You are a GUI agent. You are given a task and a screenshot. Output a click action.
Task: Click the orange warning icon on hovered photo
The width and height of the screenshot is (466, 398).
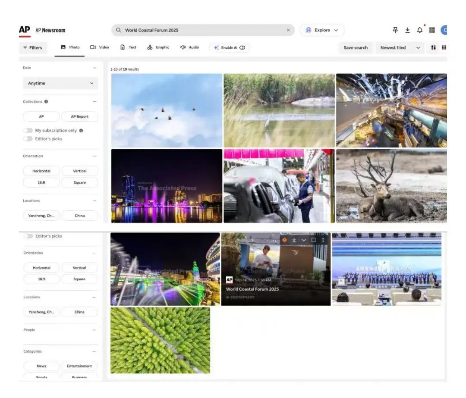point(284,240)
